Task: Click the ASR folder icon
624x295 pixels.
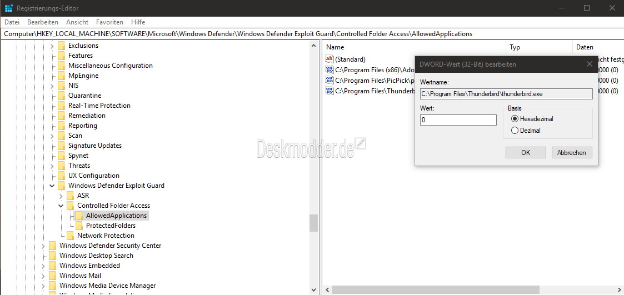Action: 70,196
